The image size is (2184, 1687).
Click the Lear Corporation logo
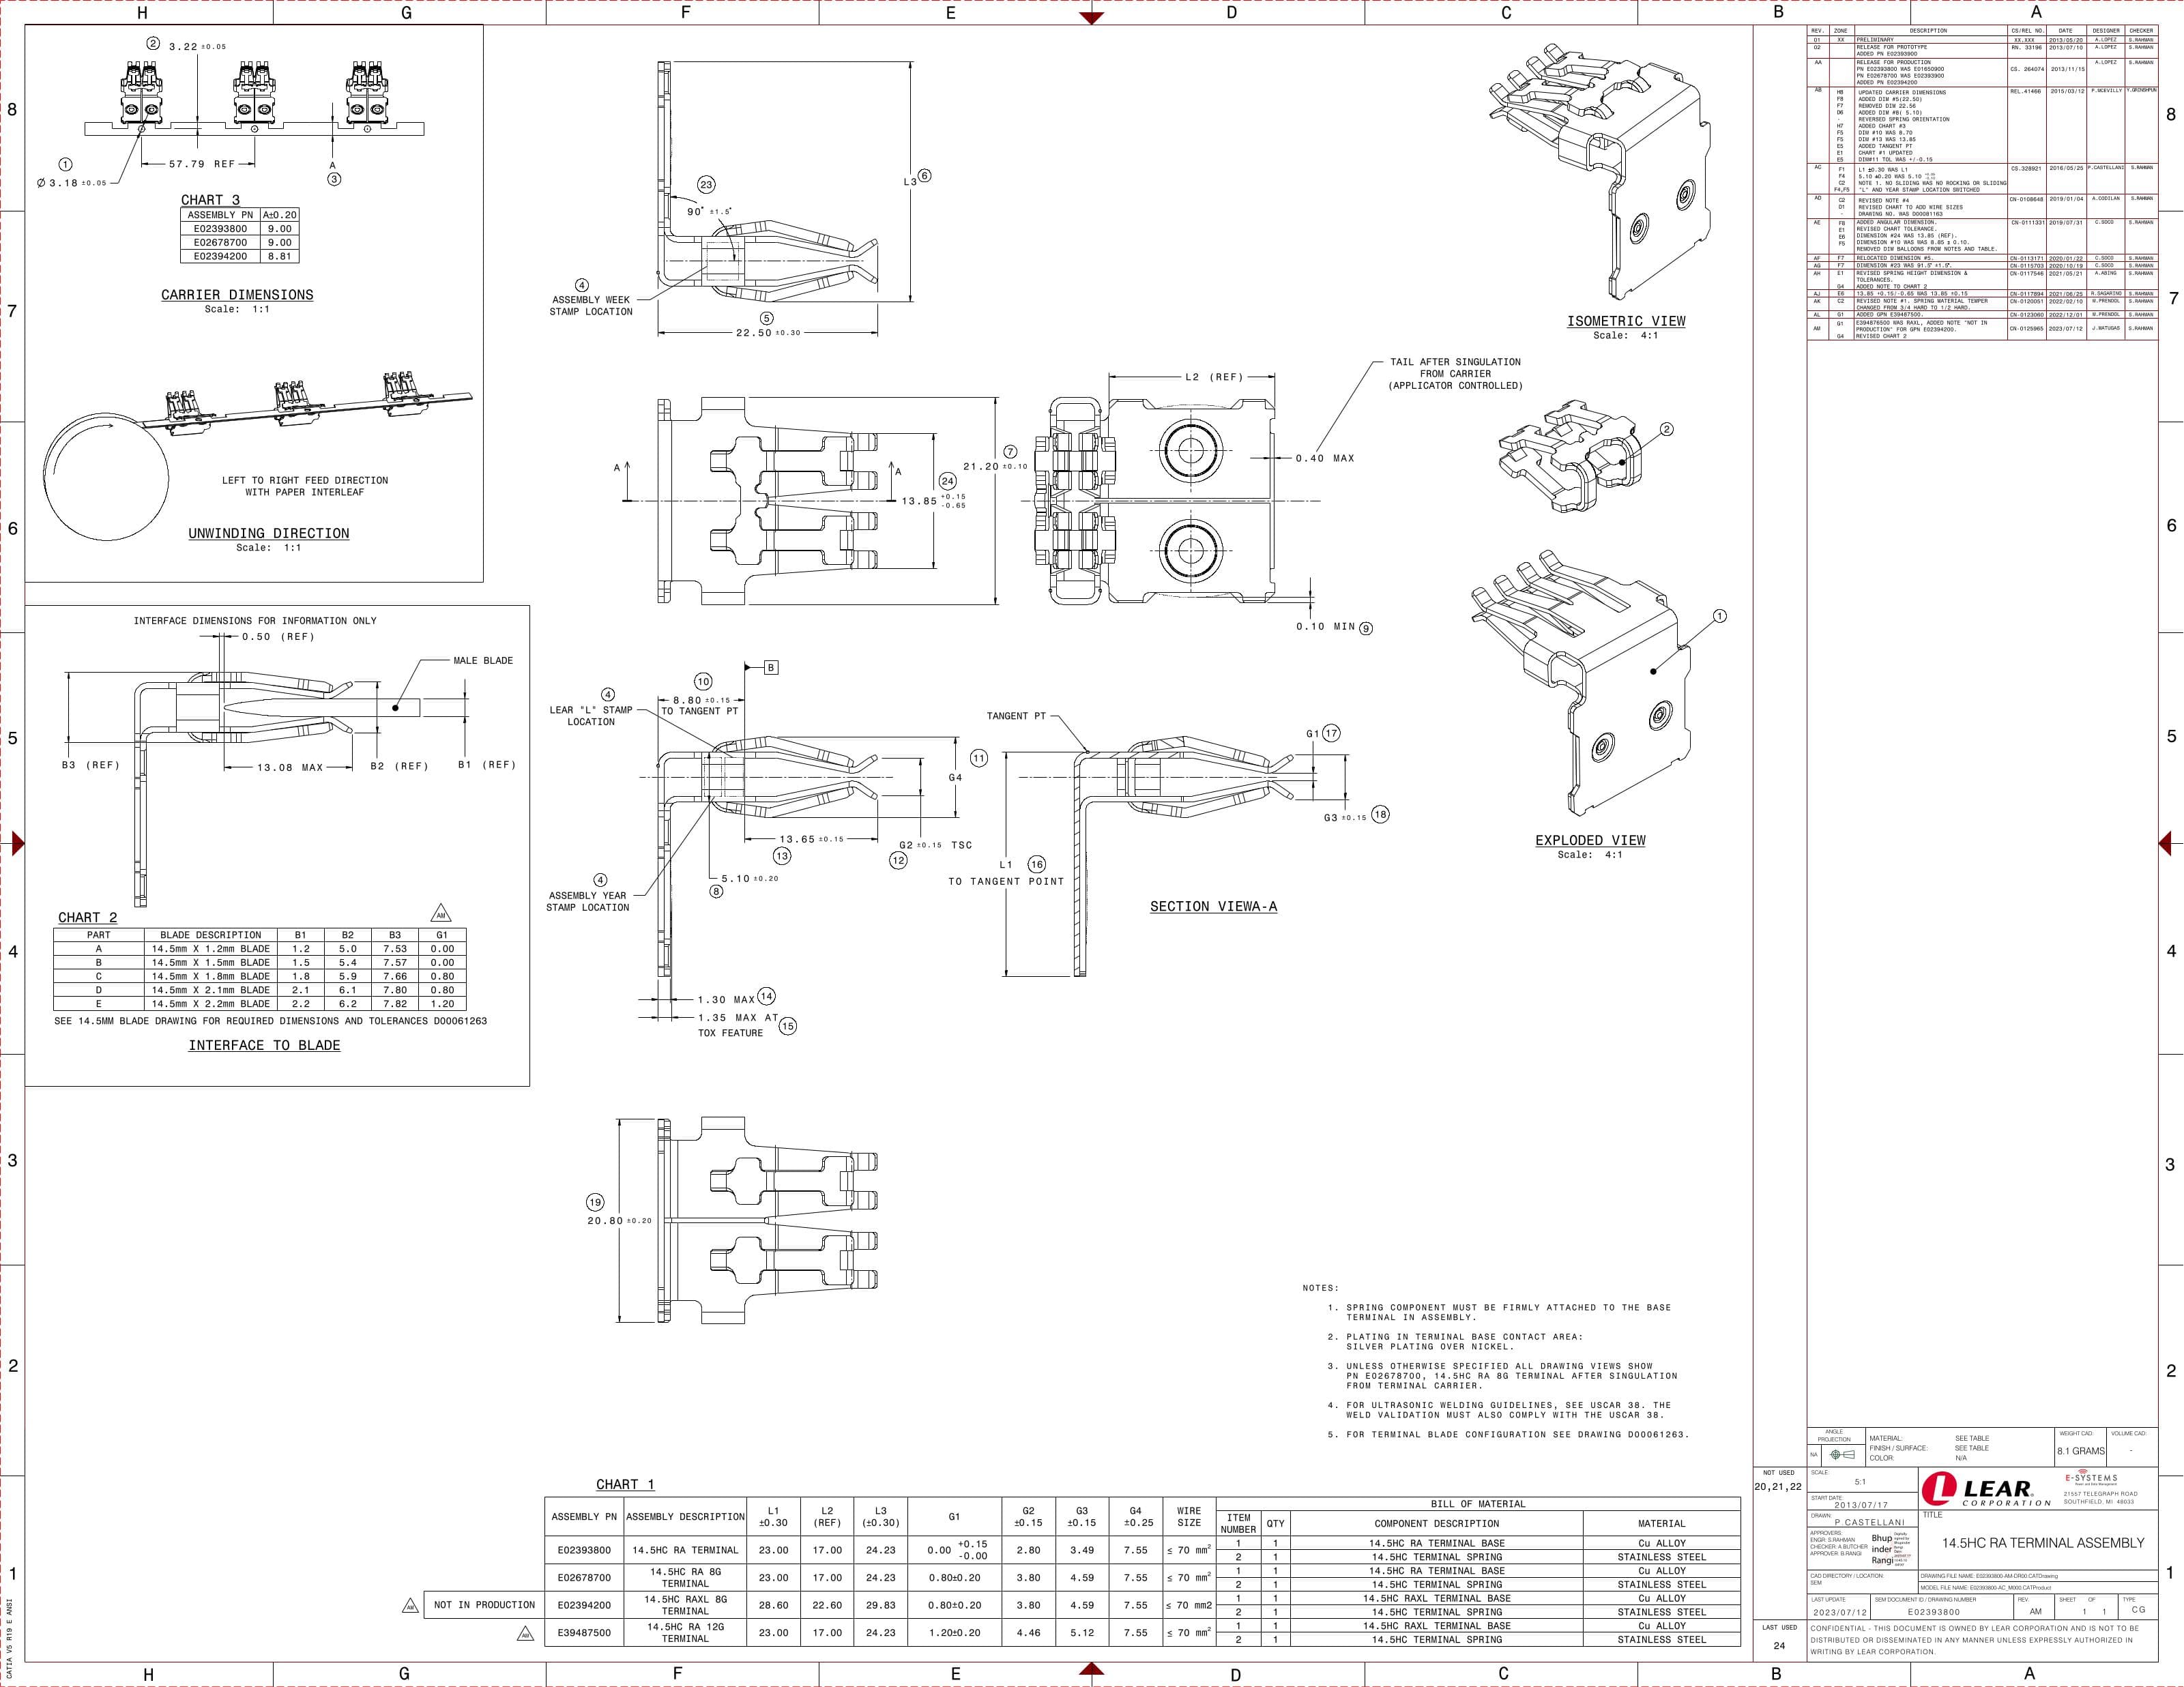(1985, 1491)
